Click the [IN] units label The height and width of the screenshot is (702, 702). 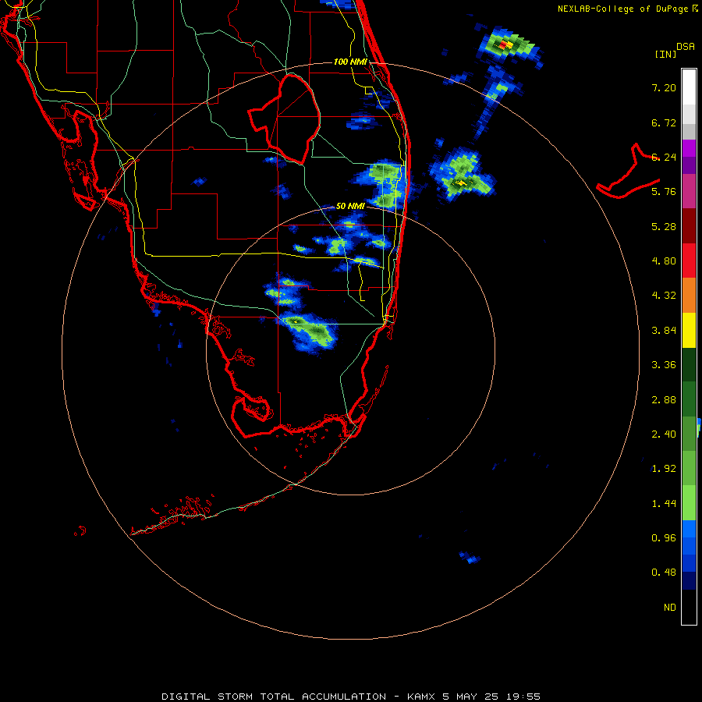coord(665,54)
